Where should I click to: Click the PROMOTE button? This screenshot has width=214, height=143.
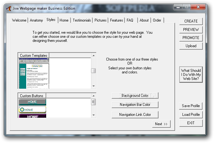click(191, 38)
